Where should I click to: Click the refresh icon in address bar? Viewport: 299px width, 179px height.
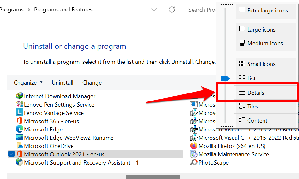[172, 10]
